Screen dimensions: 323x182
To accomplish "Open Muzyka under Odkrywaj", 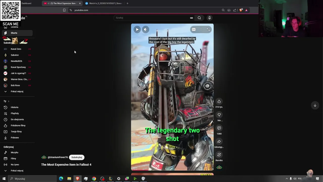I will tap(17, 152).
